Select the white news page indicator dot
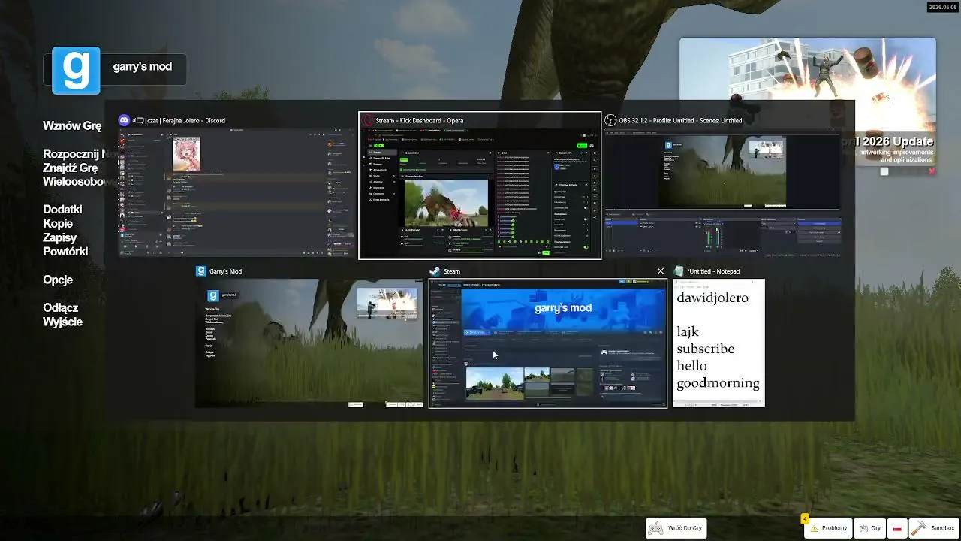Image resolution: width=961 pixels, height=541 pixels. 884,171
